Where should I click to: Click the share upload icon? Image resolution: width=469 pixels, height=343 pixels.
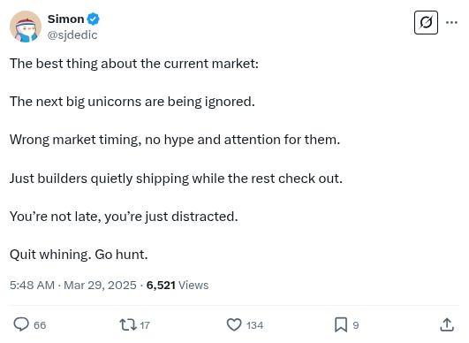(447, 324)
